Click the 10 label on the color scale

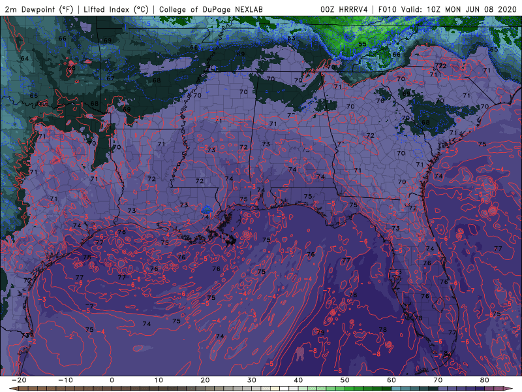tap(159, 380)
